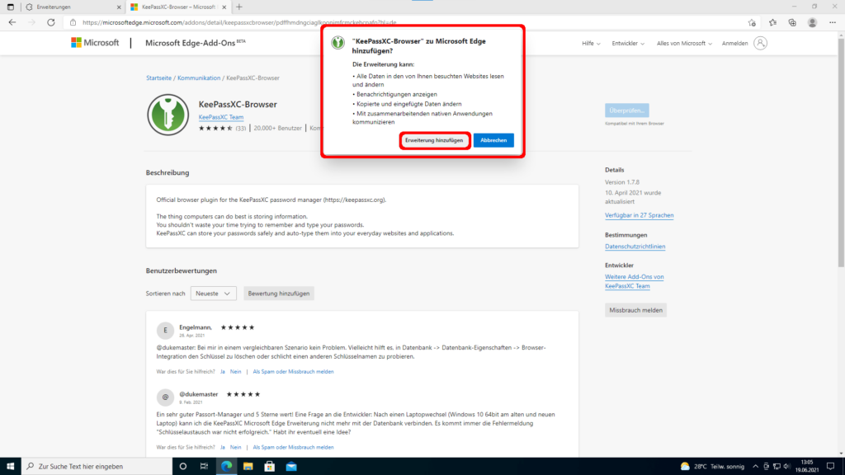Screen dimensions: 845x475
Task: Close the KeePassXC-Browser tab
Action: pos(224,7)
